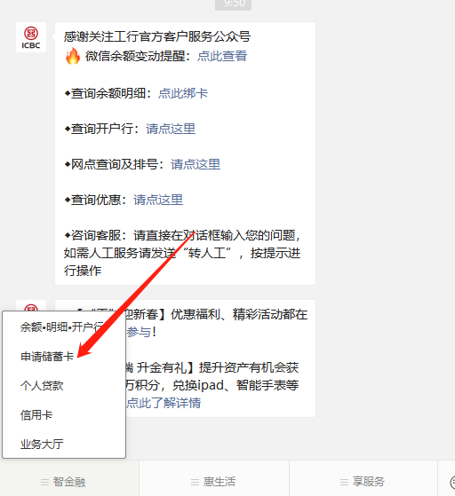Screen dimensions: 455x496
Task: Click 请点这里 link after 查询开户行
Action: pos(171,129)
